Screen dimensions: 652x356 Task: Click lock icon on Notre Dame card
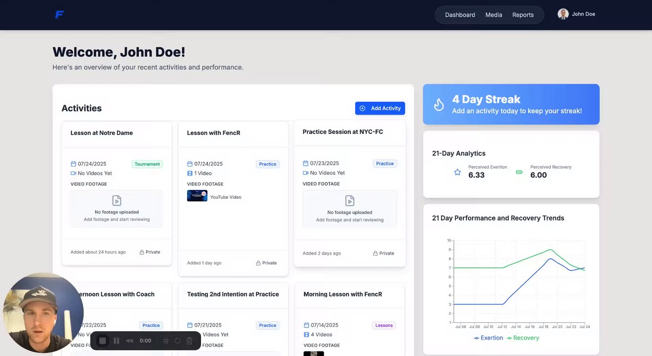click(142, 252)
